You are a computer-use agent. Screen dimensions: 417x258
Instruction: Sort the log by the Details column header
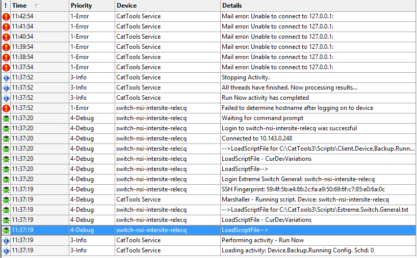click(318, 6)
